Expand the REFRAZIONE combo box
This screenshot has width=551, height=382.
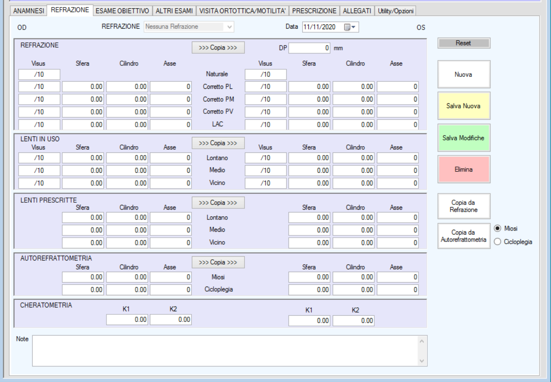(229, 27)
